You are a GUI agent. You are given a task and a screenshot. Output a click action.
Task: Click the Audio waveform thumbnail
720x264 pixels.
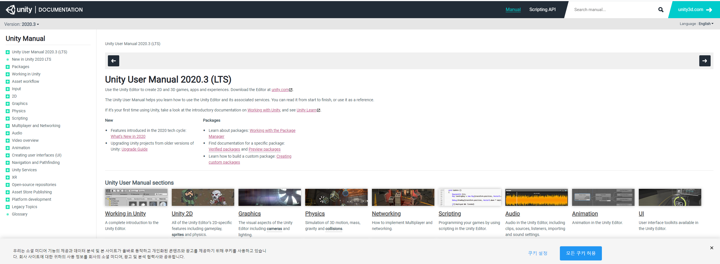point(537,197)
